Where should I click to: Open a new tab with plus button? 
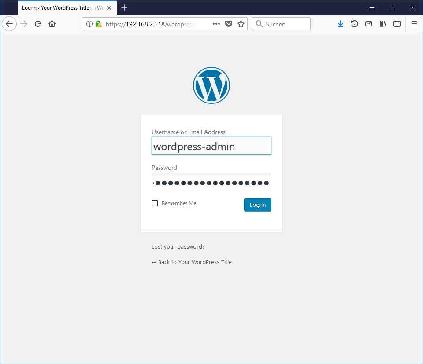pos(124,7)
